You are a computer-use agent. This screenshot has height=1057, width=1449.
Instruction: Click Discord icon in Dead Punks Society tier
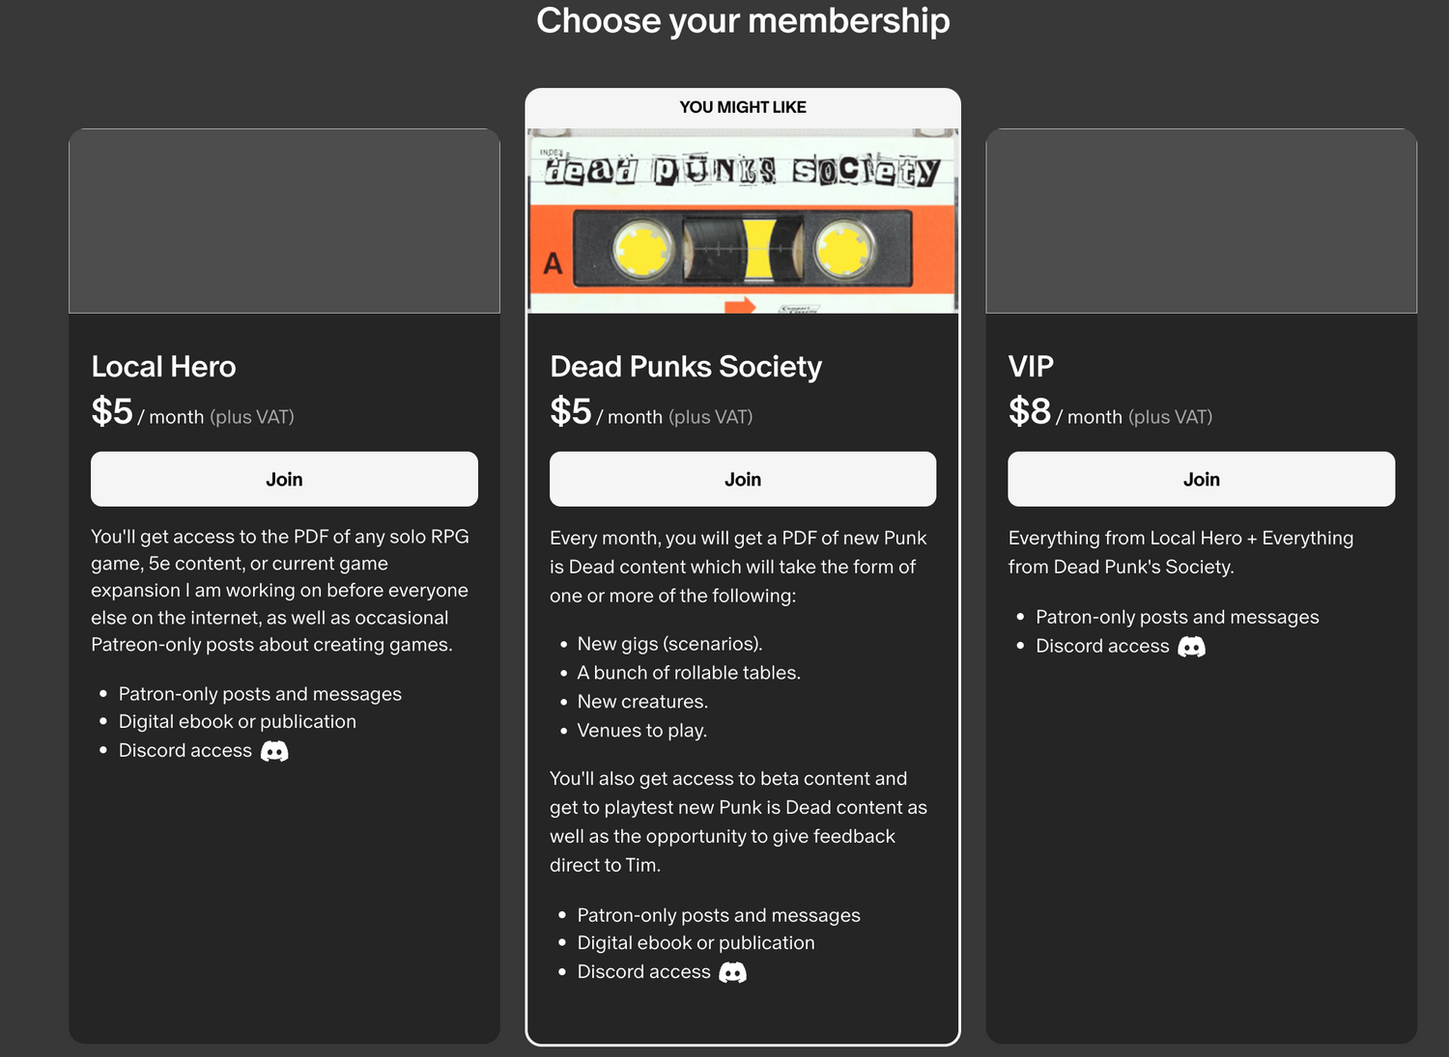733,972
